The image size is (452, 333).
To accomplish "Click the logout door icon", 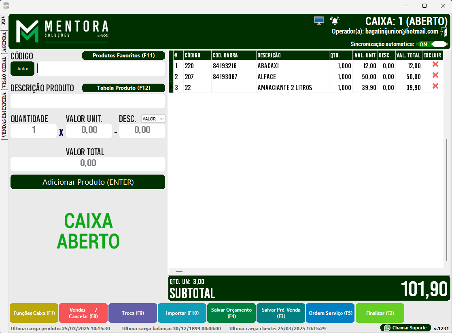I will (444, 32).
